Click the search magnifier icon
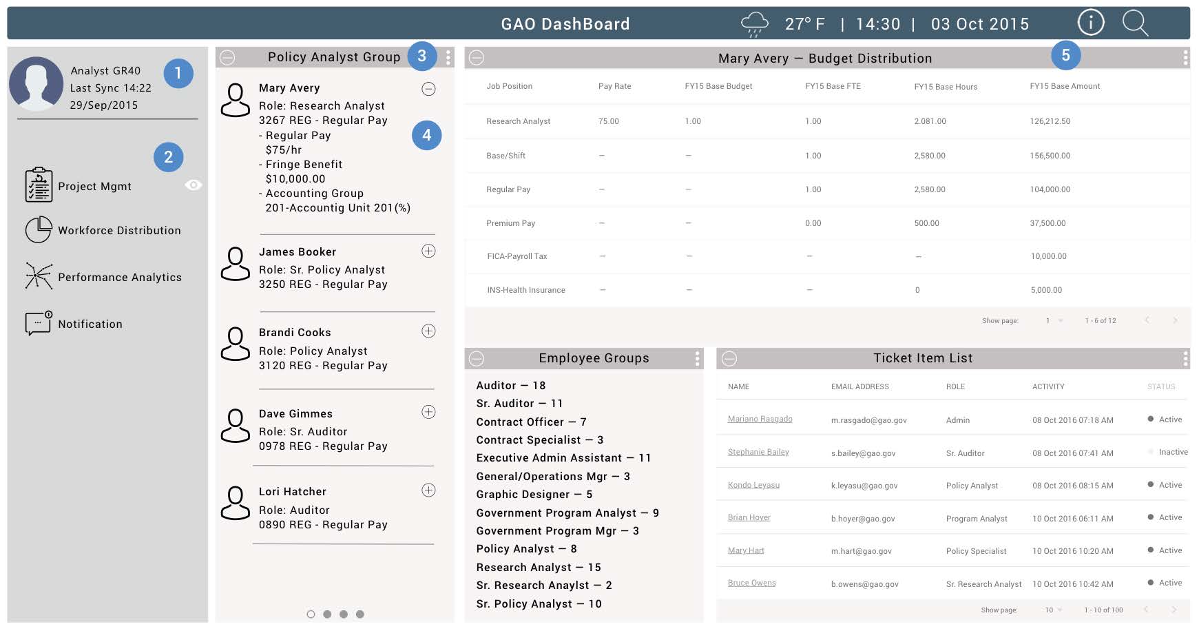 (1134, 23)
